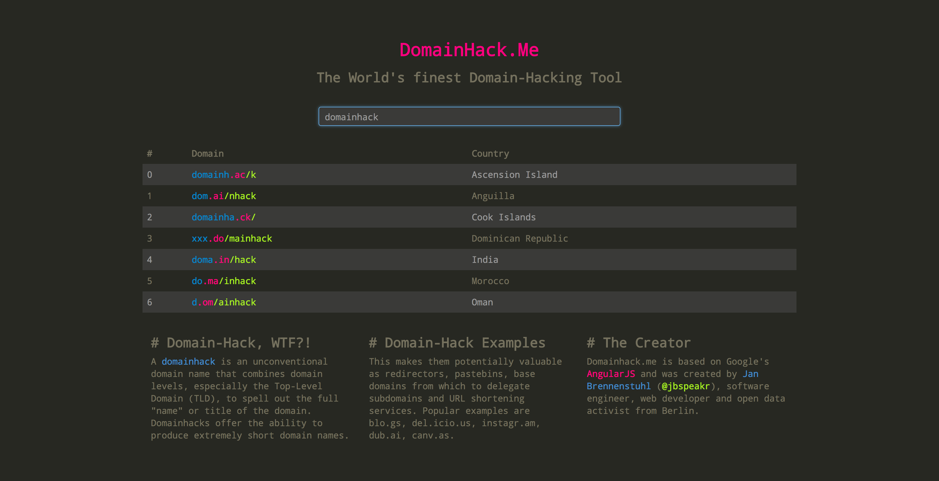Select the Cook Islands country cell
This screenshot has width=939, height=481.
[x=503, y=217]
